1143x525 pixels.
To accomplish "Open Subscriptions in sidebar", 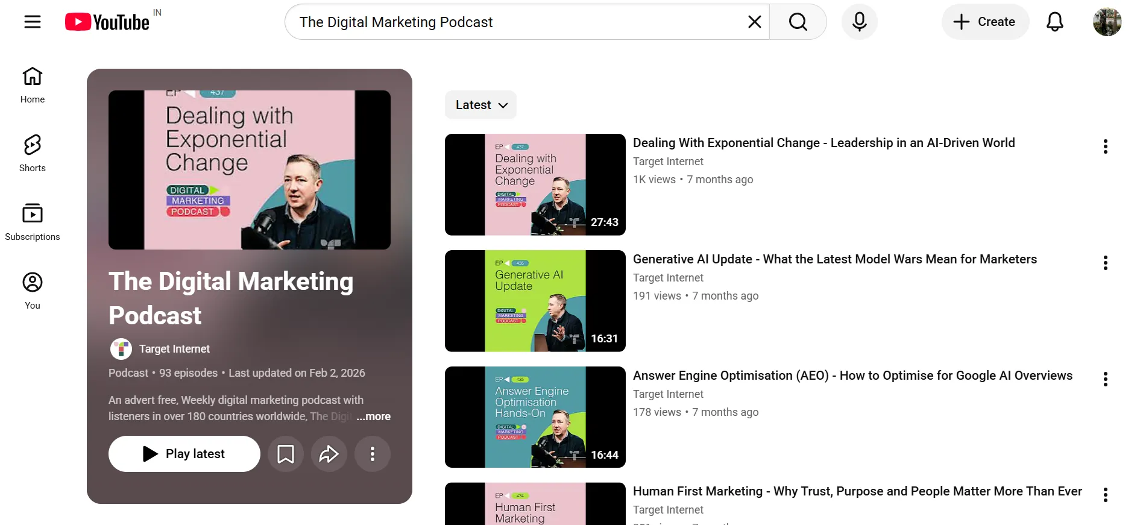I will click(x=33, y=222).
